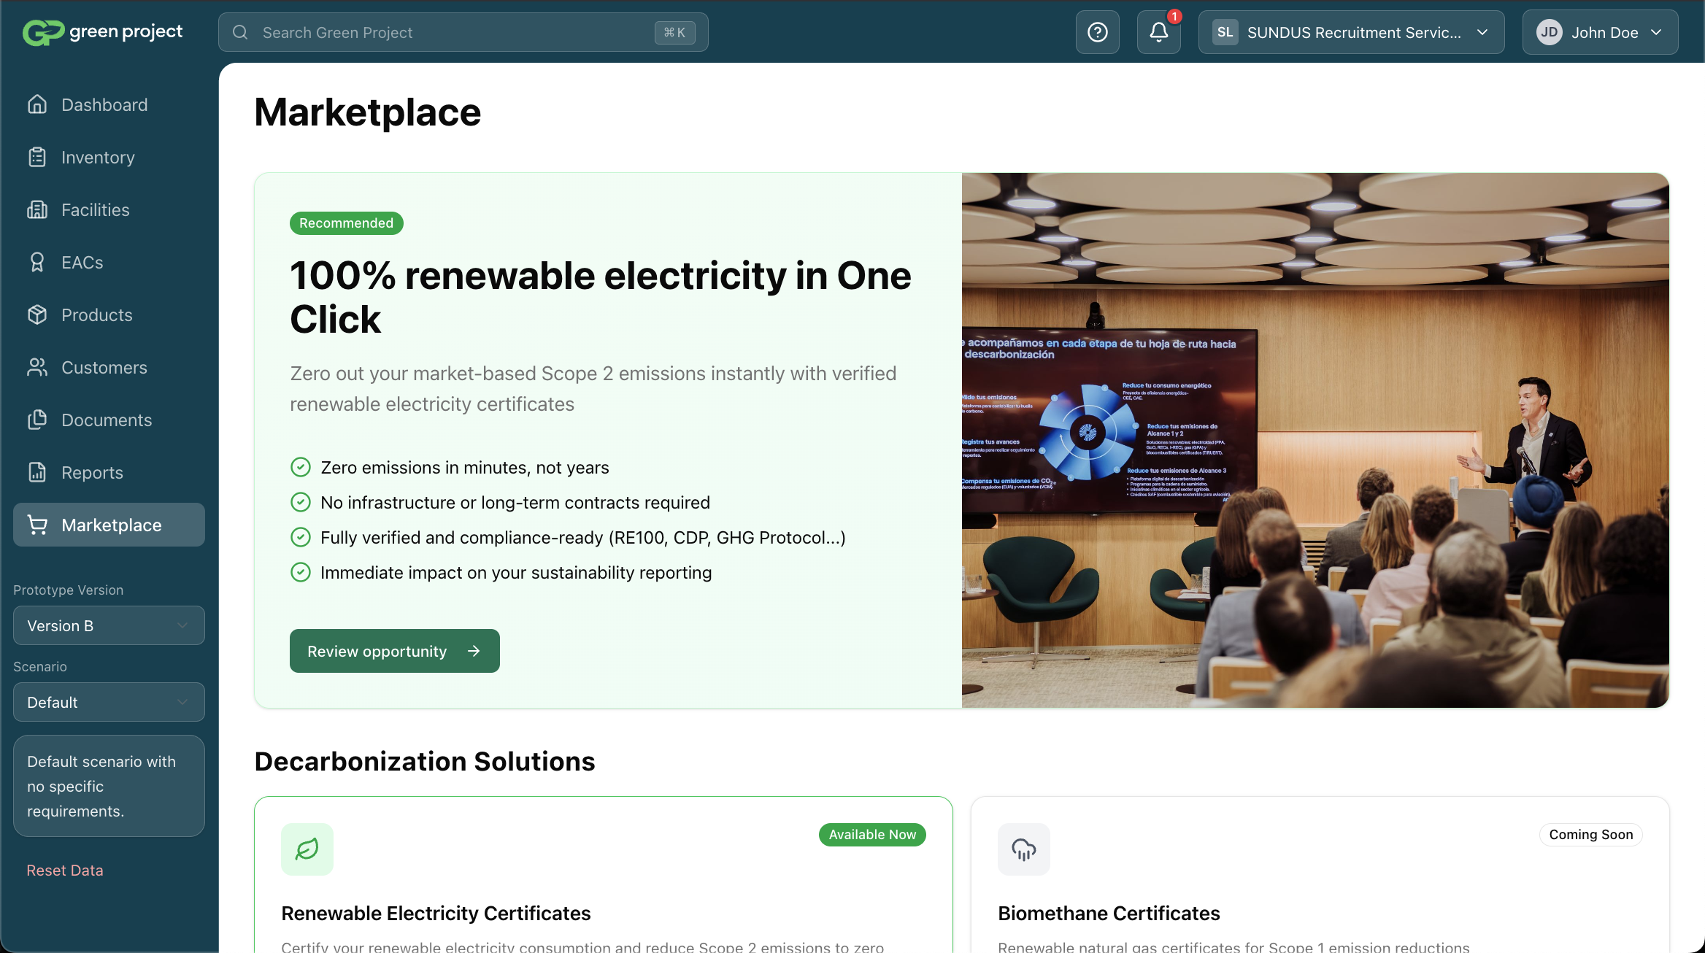Click the Recommended badge
Screen dimensions: 1705x953
click(346, 223)
